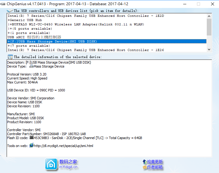219x173 pixels.
Task: Click the Product Revision: 1100 line
Action: (24, 122)
